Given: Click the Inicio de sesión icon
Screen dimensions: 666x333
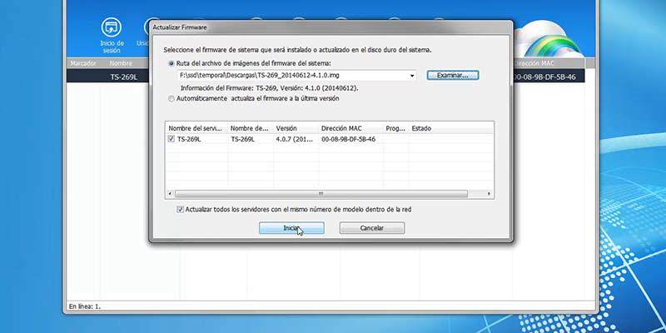Looking at the screenshot, I should (x=112, y=27).
